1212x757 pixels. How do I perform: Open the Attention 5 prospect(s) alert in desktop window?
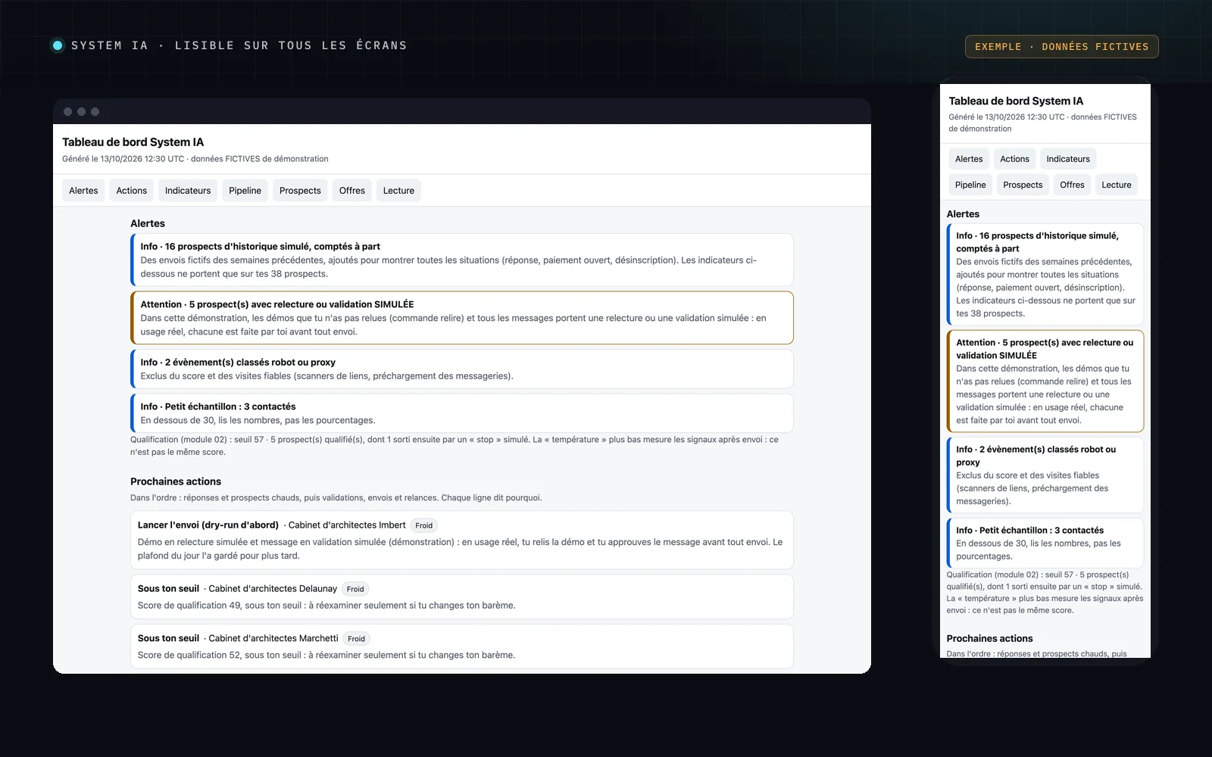point(462,318)
